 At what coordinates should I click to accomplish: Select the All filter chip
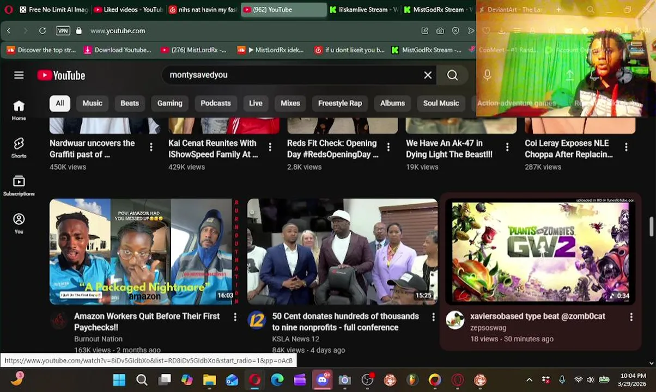[60, 103]
